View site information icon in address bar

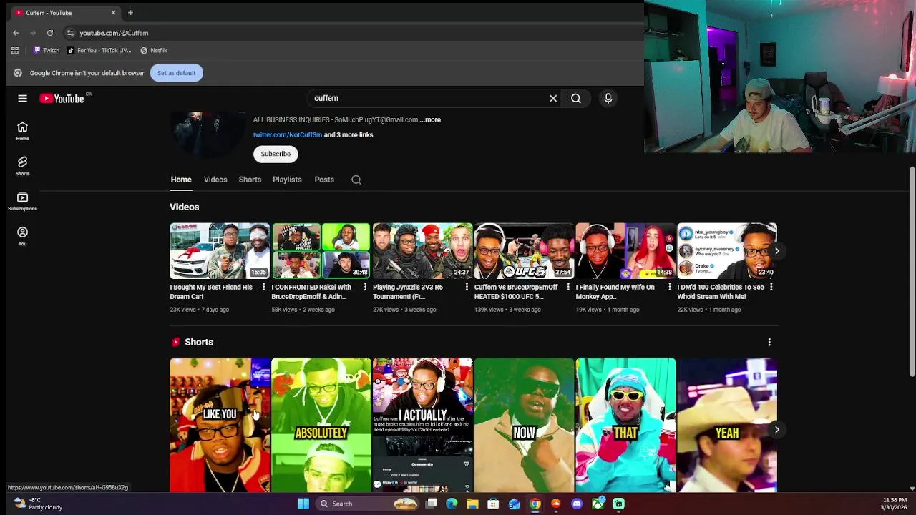[70, 33]
